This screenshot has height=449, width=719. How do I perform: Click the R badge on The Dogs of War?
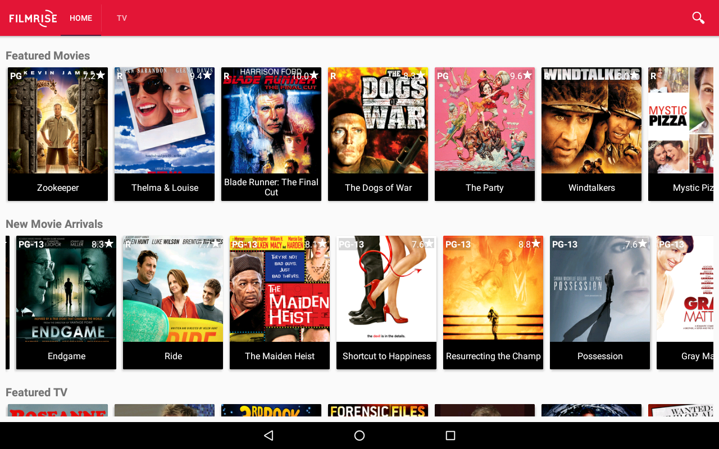pos(333,76)
